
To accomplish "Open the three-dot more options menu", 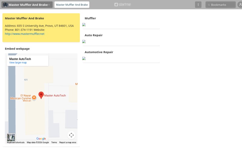I will (x=198, y=5).
